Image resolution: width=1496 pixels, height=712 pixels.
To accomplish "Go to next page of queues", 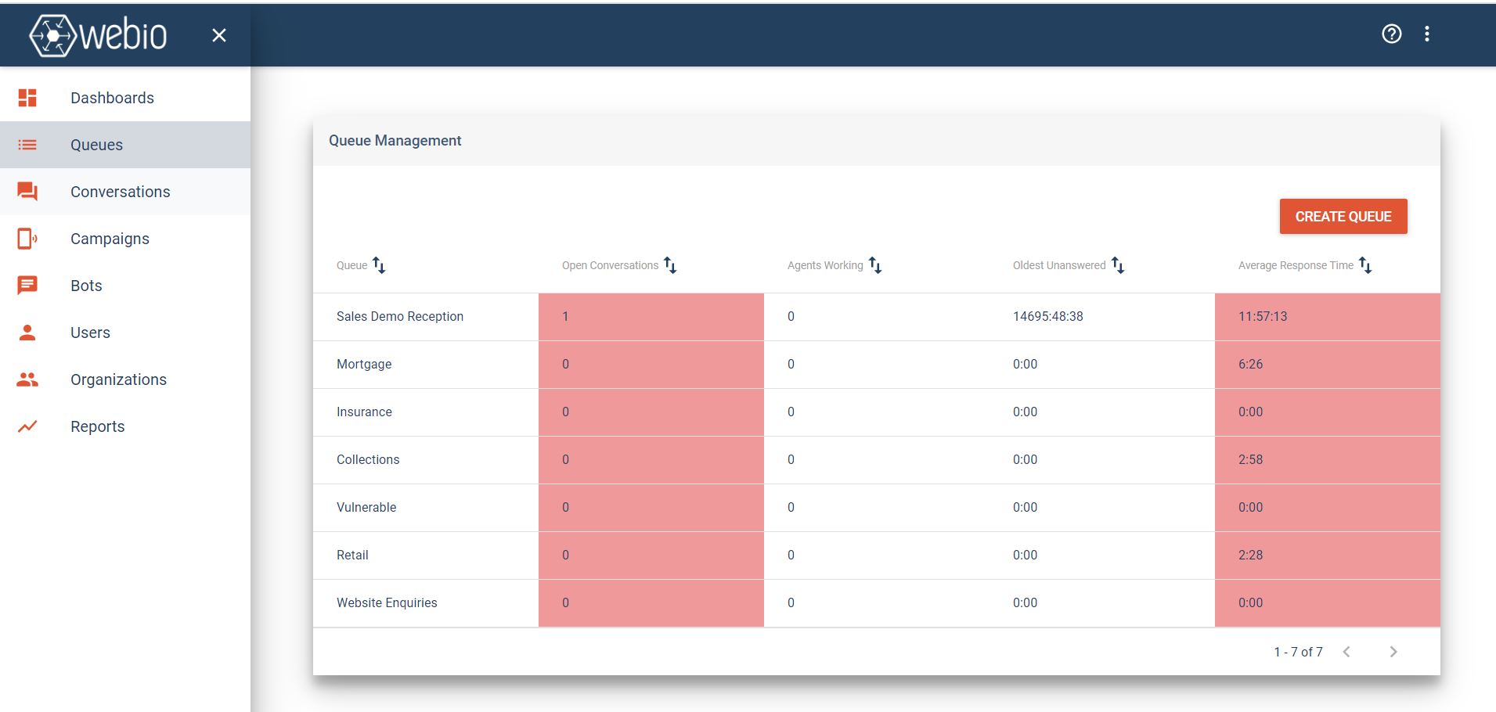I will point(1393,651).
